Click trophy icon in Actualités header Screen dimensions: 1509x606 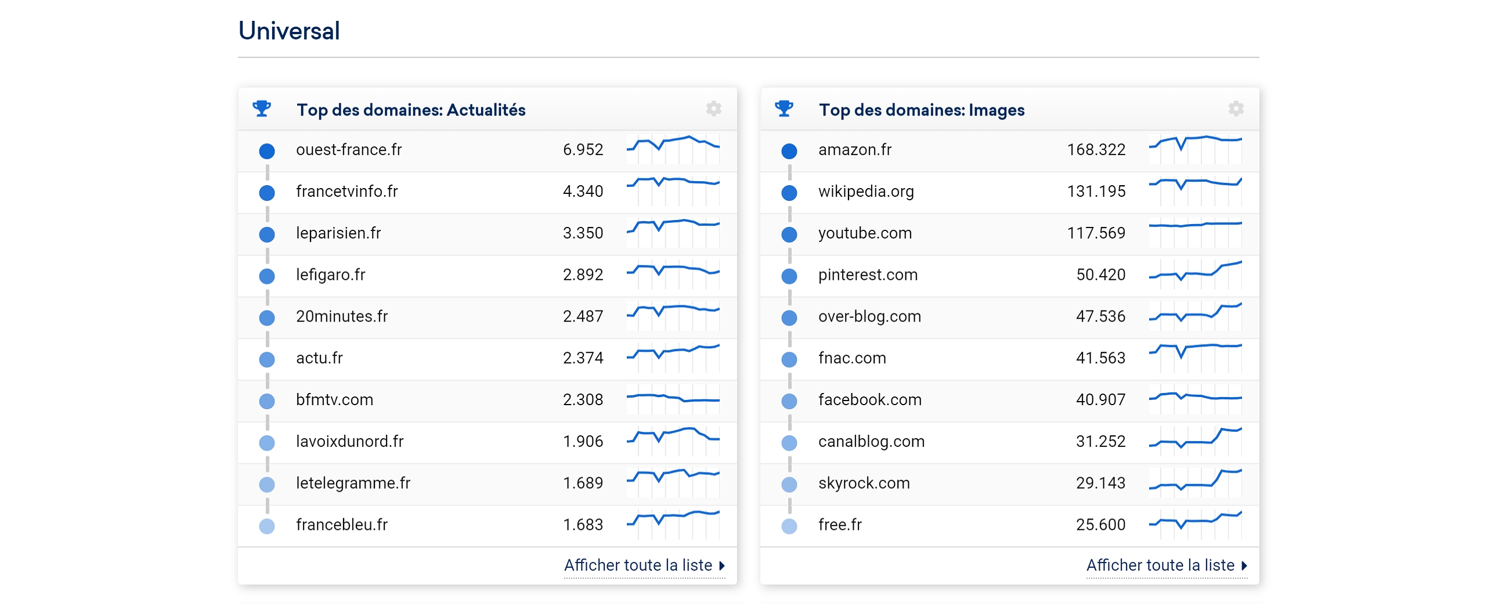coord(262,109)
